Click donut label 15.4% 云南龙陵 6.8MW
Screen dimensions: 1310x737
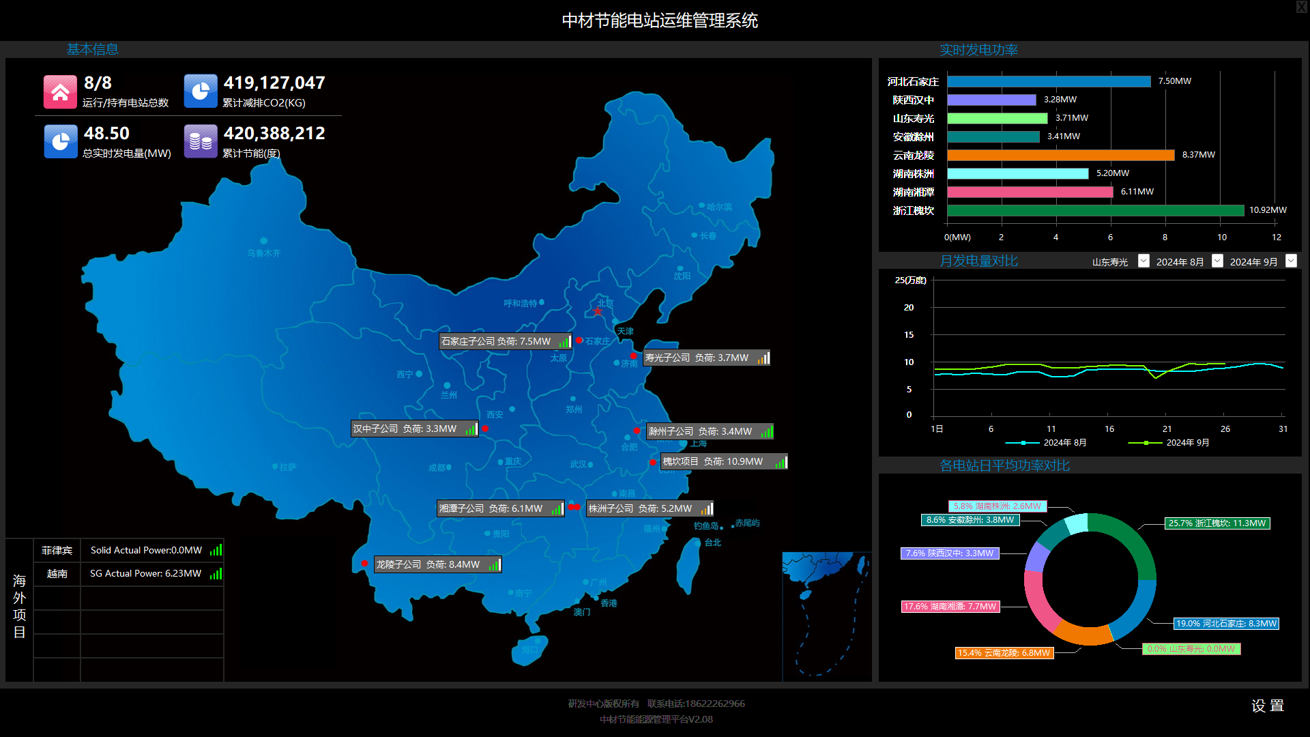click(1004, 653)
